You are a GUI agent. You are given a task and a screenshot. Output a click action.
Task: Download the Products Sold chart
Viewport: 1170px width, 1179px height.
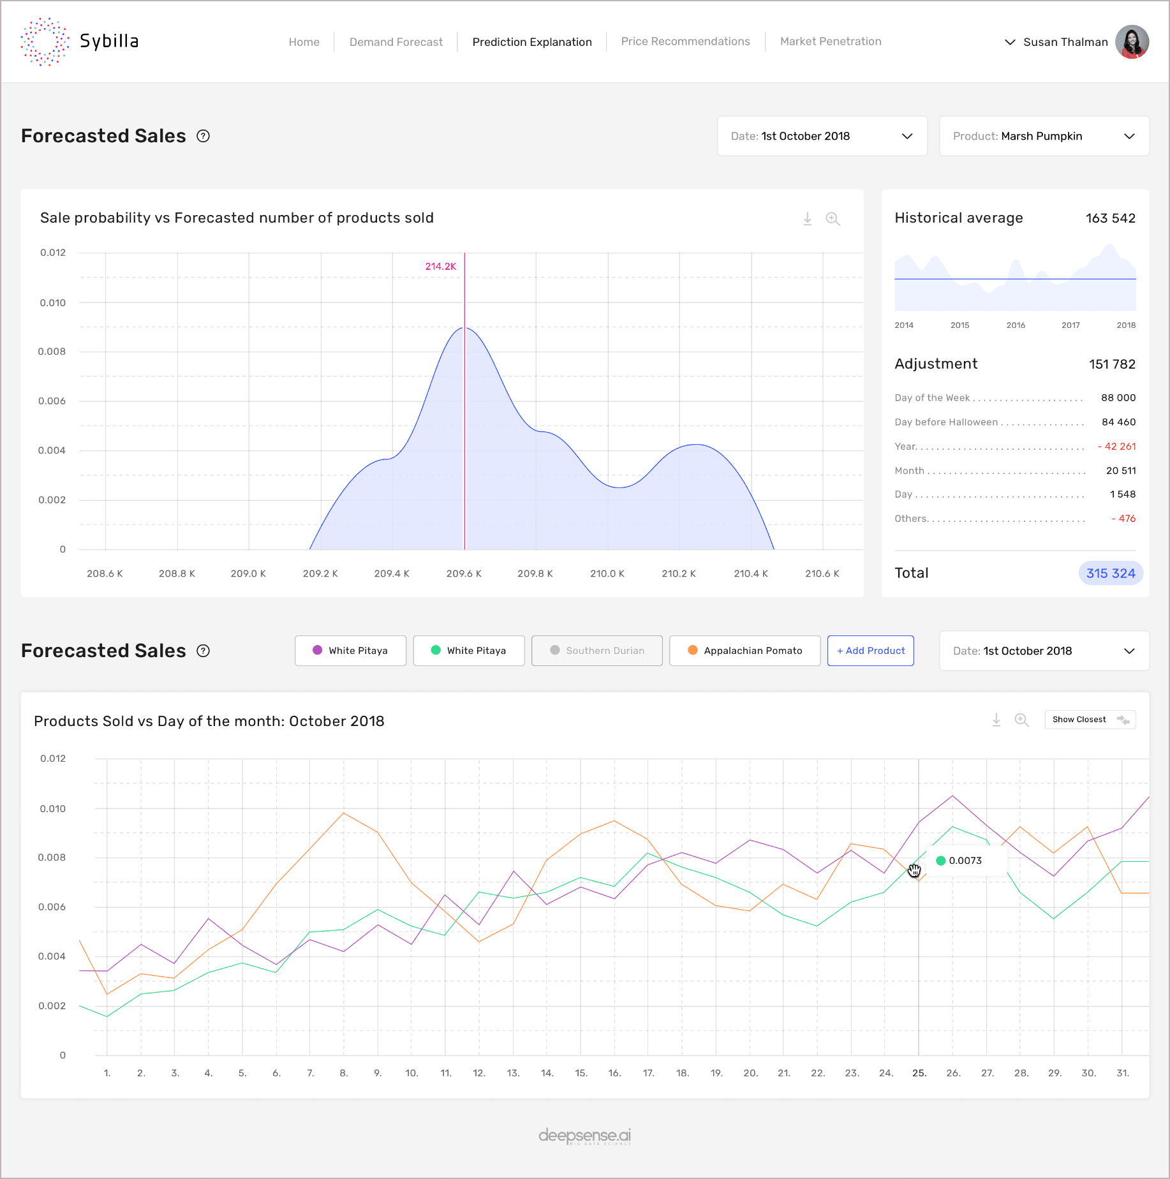tap(996, 720)
